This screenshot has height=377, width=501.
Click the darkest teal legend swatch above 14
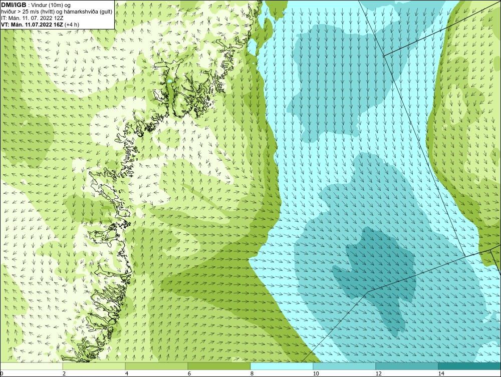pos(470,366)
